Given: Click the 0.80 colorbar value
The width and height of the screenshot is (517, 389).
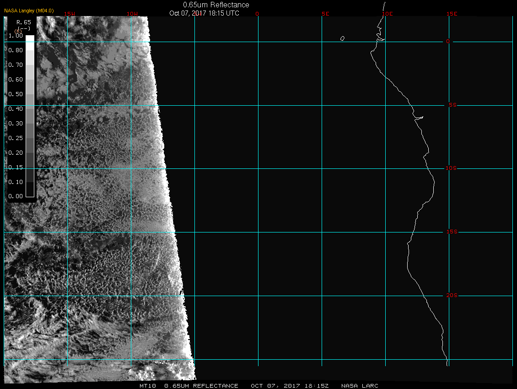Looking at the screenshot, I should click(16, 50).
